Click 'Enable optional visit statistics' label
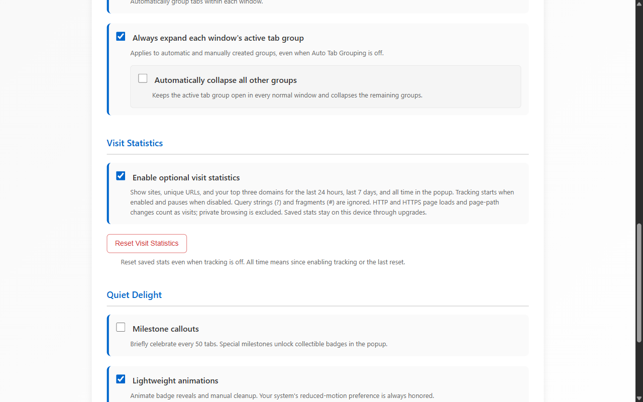This screenshot has height=402, width=643. [x=186, y=177]
